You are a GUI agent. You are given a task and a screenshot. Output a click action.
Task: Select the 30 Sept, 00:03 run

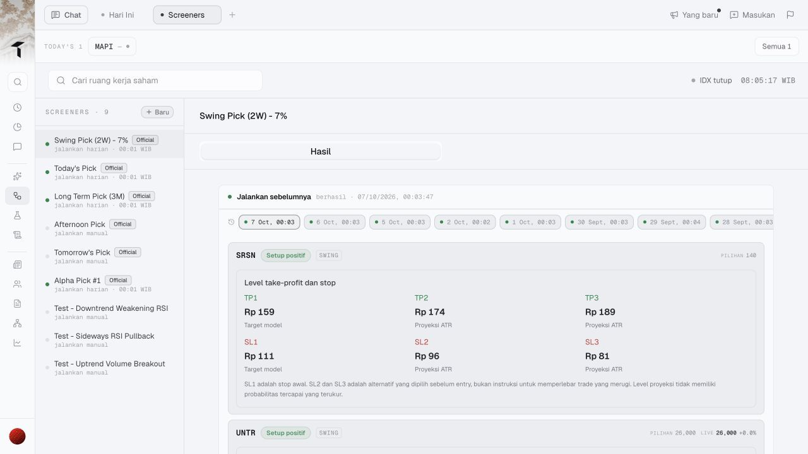(599, 222)
